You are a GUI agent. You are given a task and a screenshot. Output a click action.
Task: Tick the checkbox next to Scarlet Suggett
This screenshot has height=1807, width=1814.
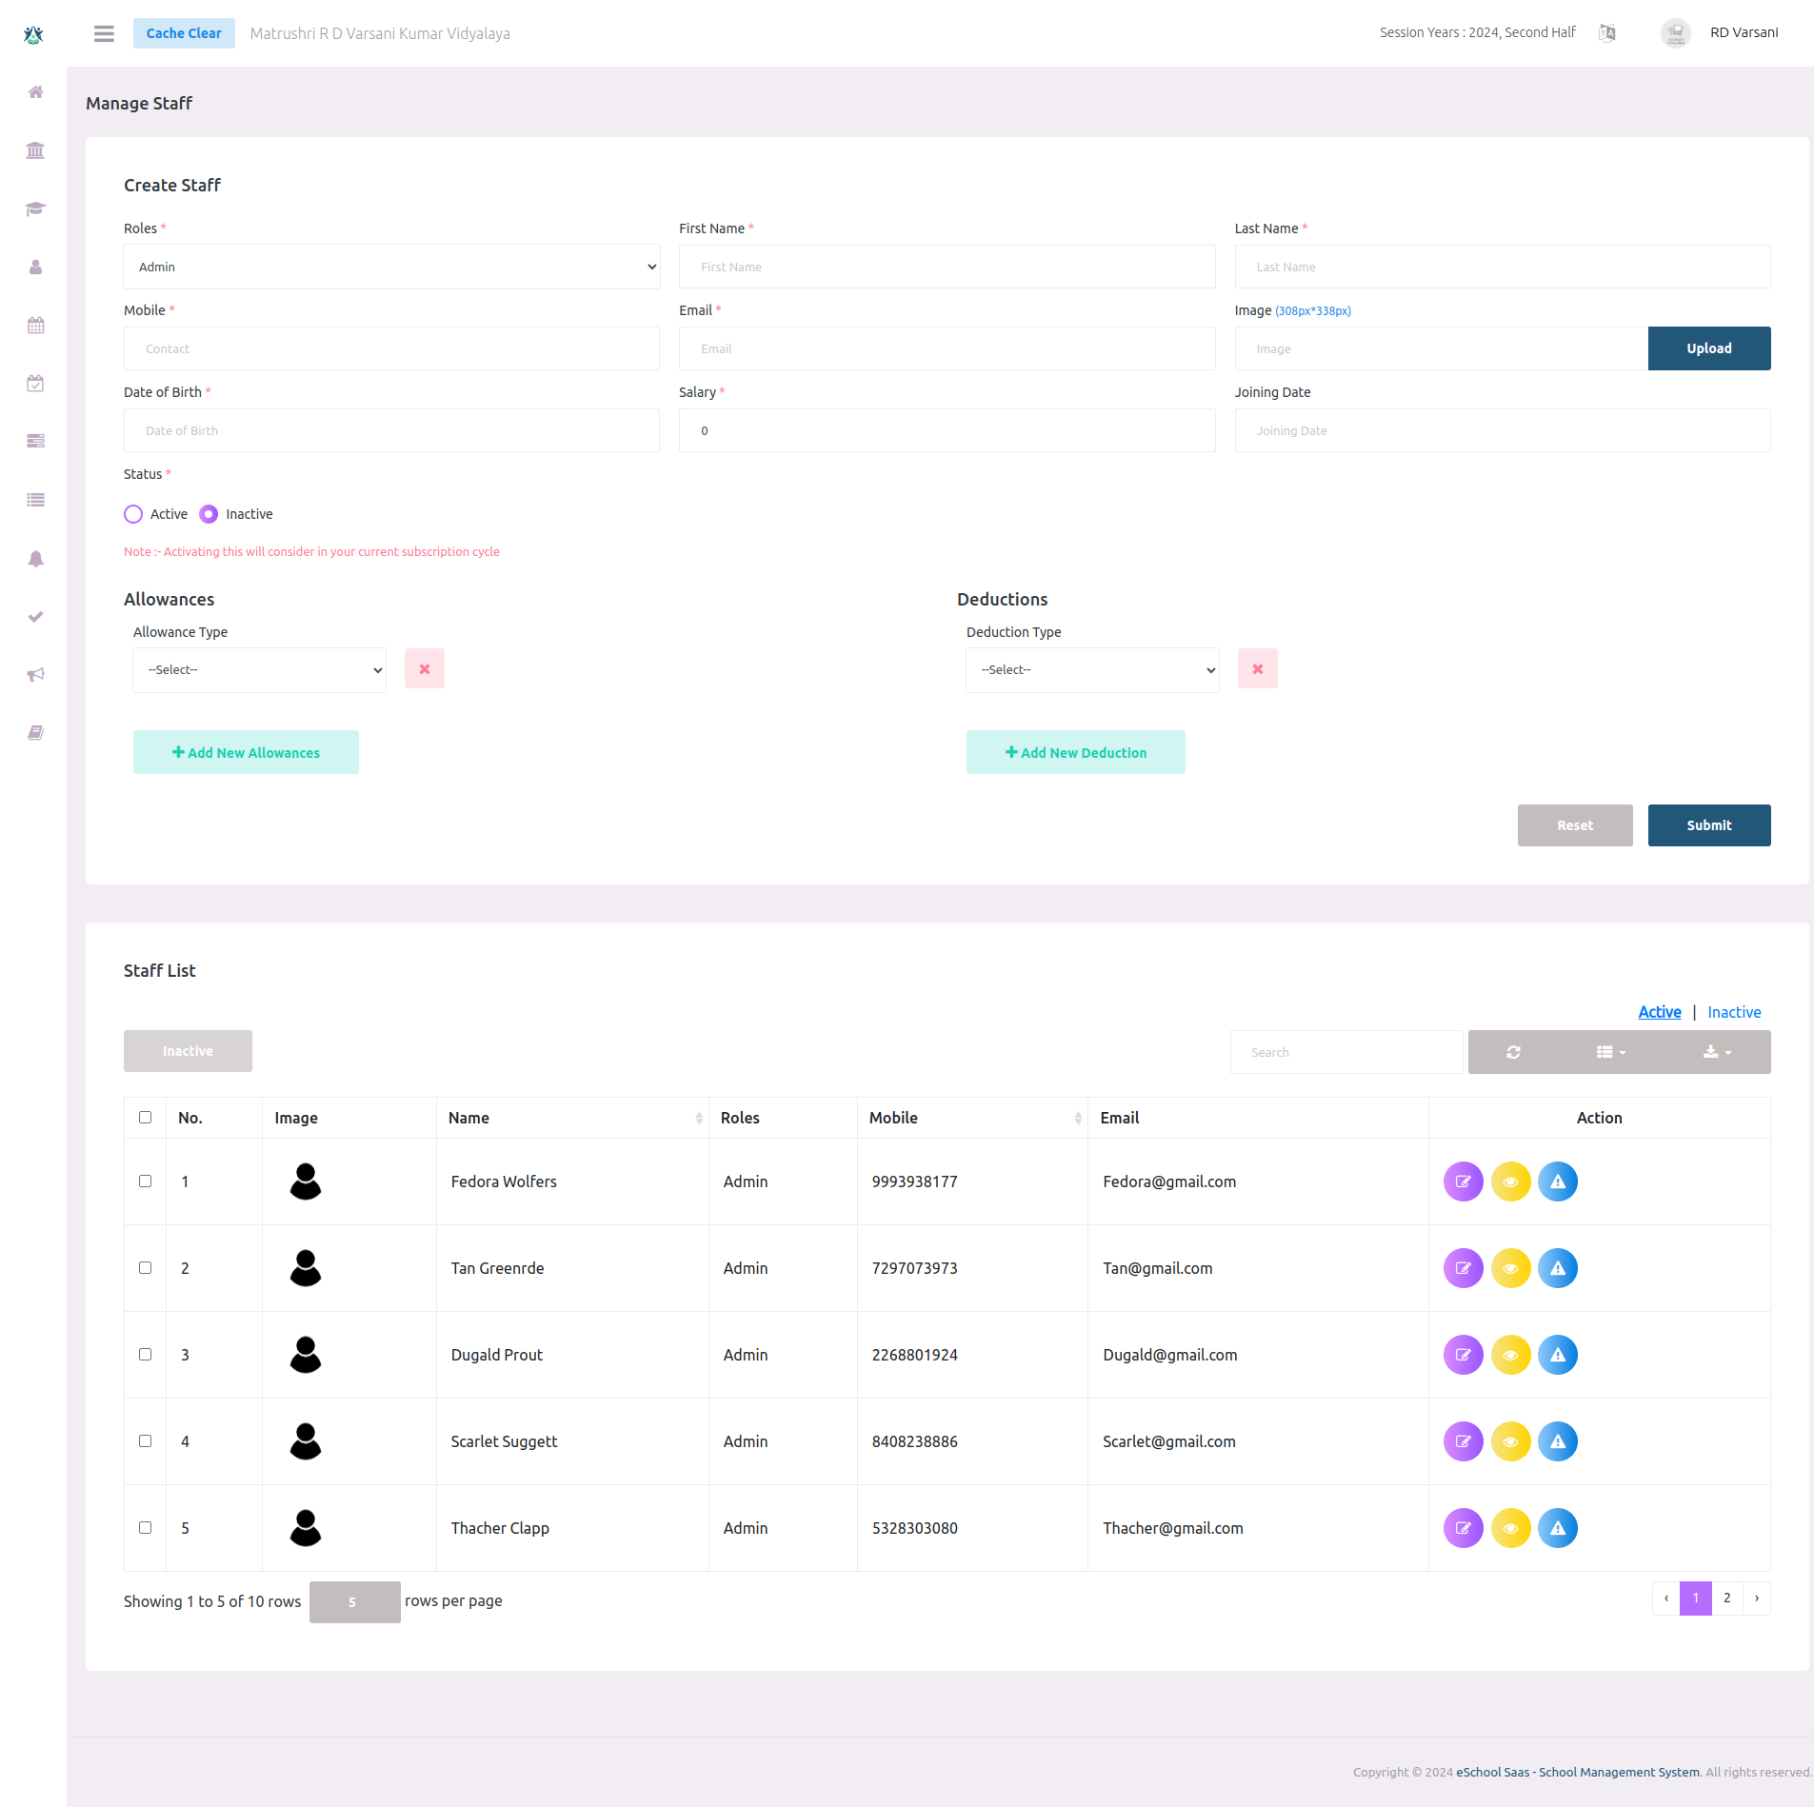click(x=145, y=1441)
